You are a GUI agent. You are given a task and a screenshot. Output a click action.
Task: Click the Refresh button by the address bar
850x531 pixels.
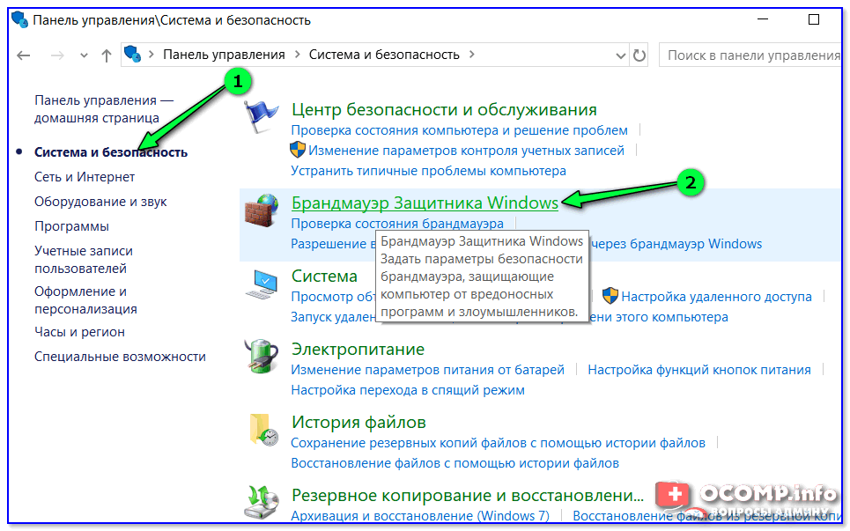click(x=639, y=55)
